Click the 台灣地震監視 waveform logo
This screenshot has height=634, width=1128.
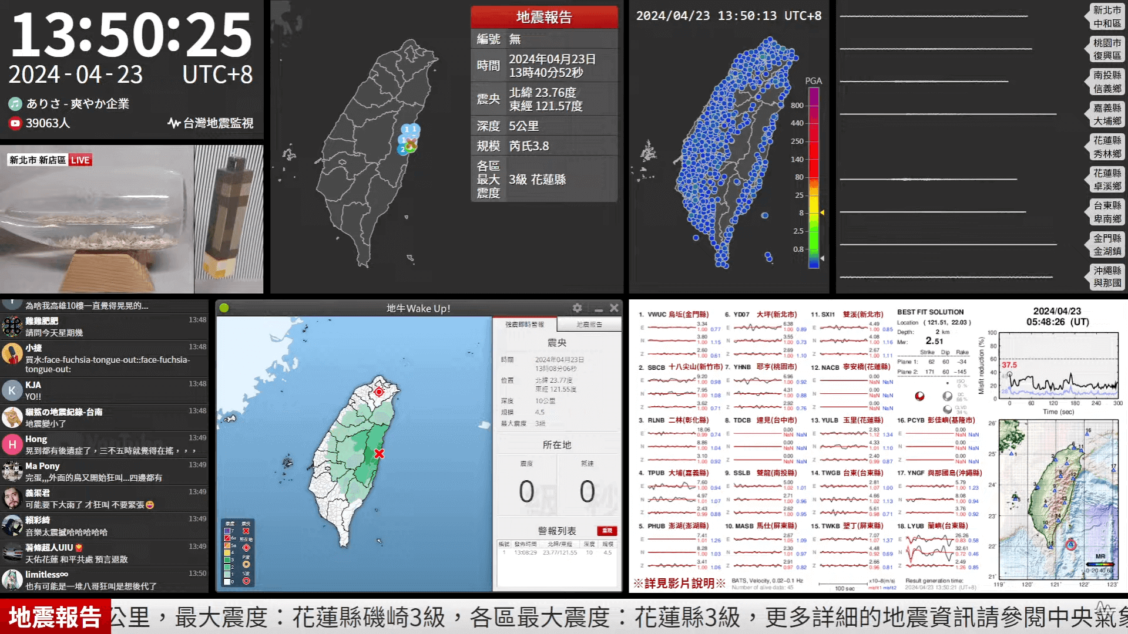tap(174, 123)
